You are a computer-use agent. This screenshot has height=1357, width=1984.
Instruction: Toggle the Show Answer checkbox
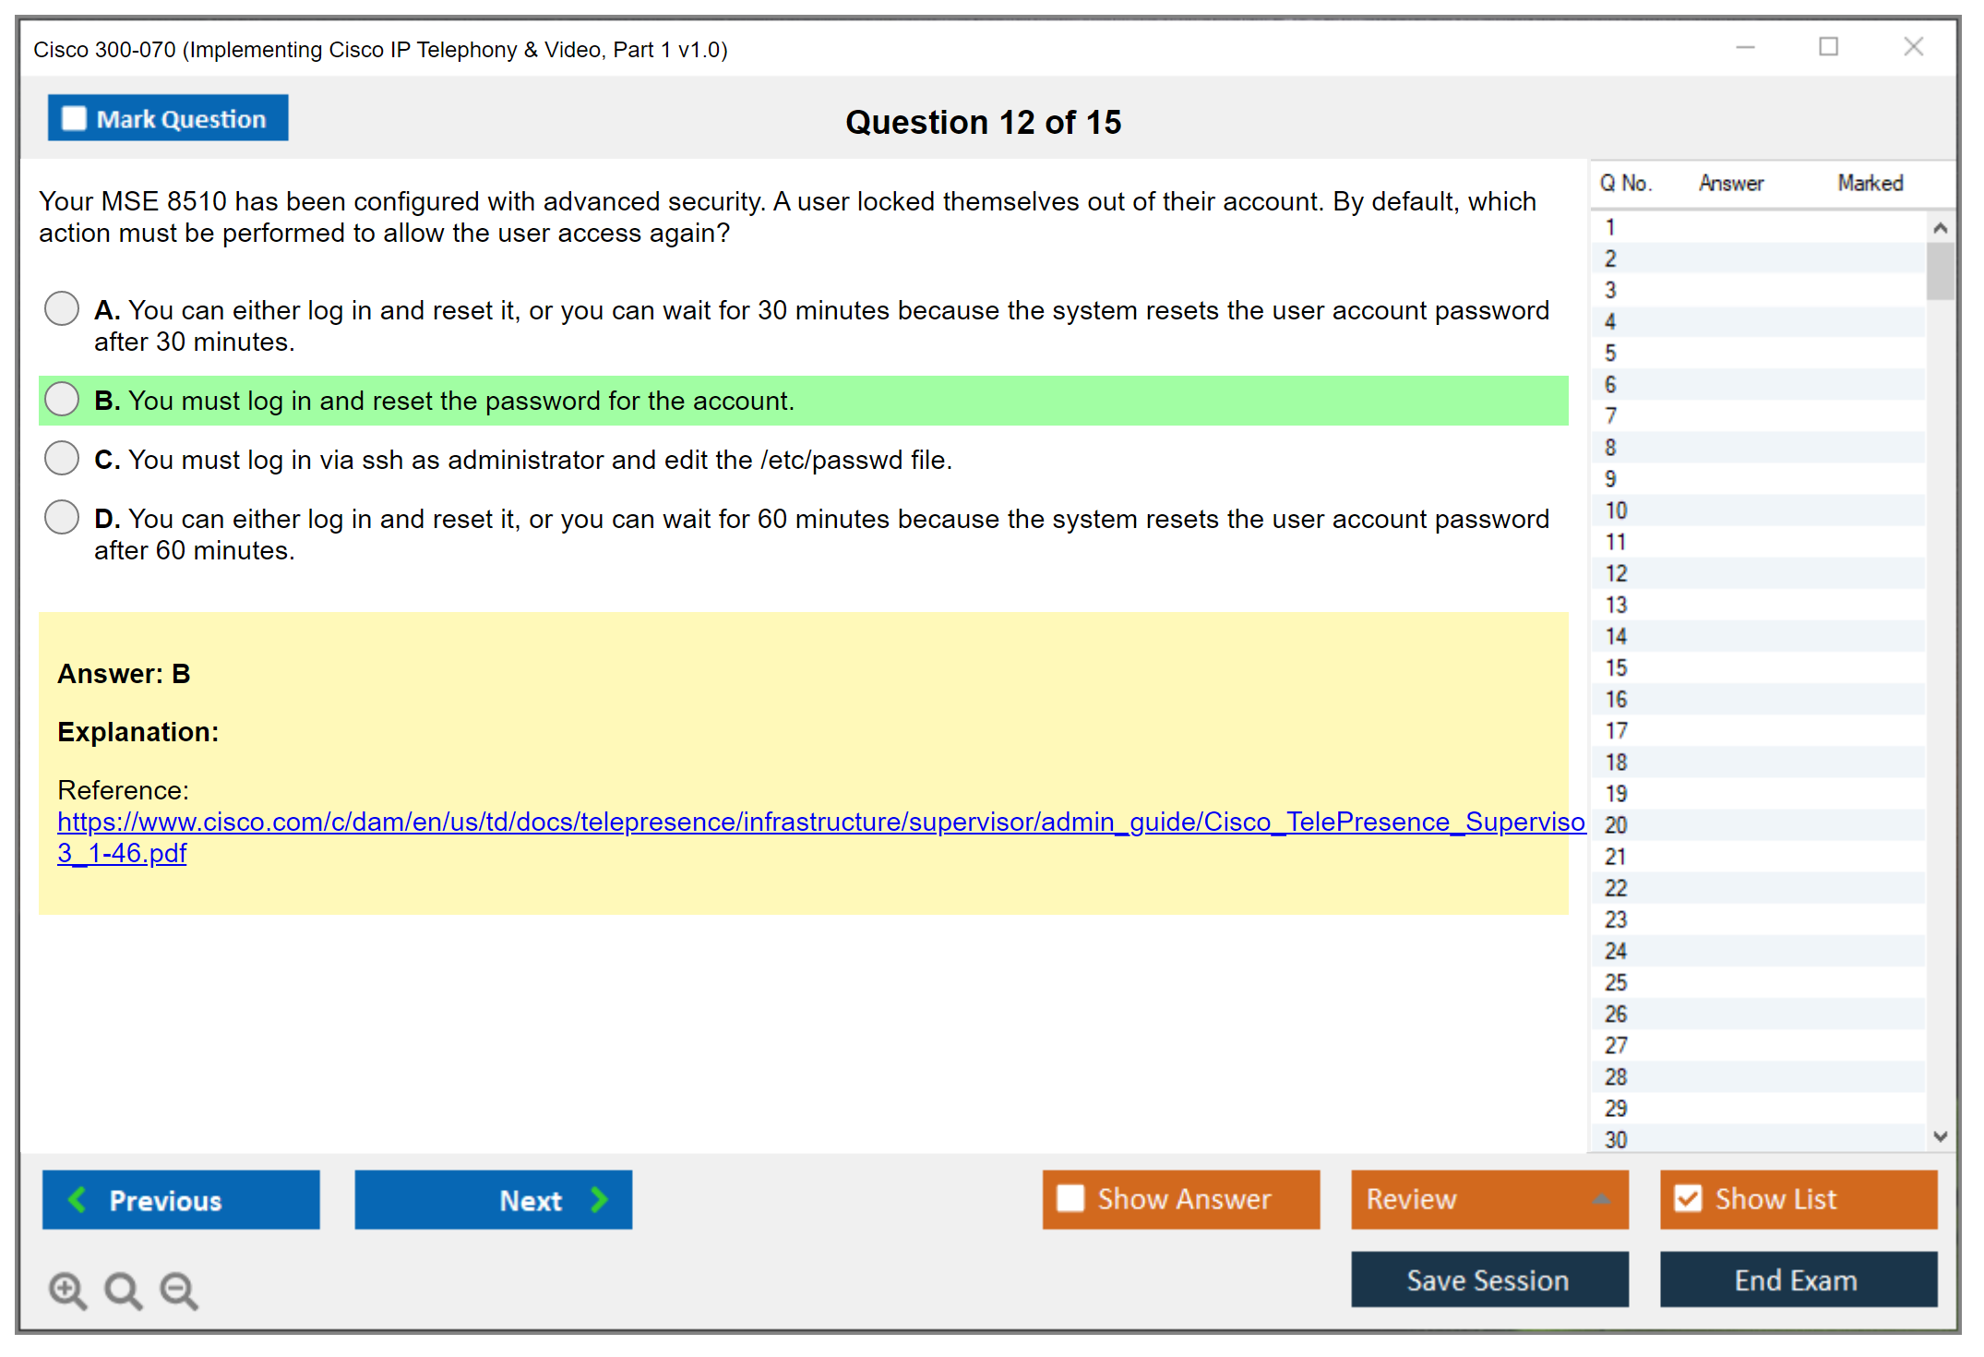tap(1070, 1198)
